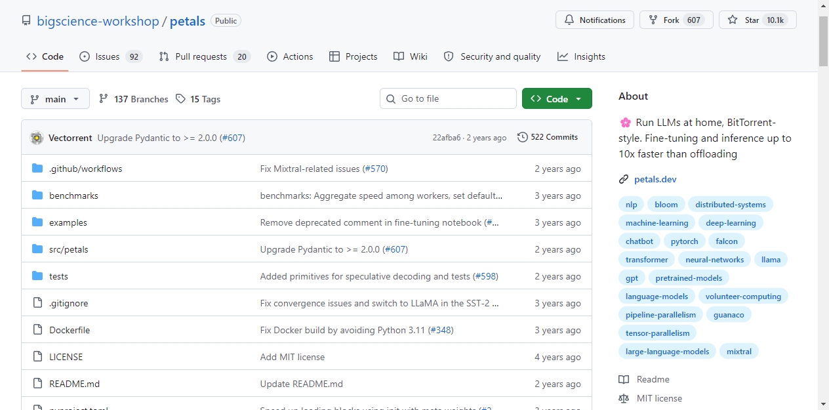Open commit hash 22afba6

tap(447, 138)
